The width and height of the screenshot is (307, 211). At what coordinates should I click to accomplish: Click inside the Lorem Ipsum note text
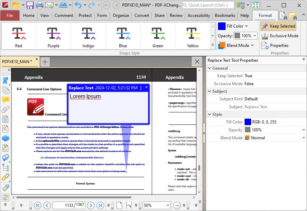coord(85,97)
